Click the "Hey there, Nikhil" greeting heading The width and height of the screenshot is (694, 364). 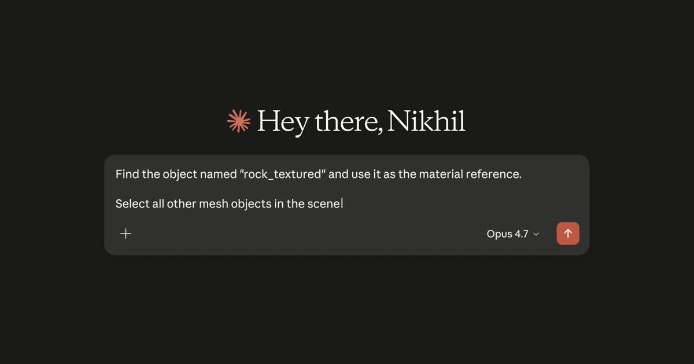(361, 122)
